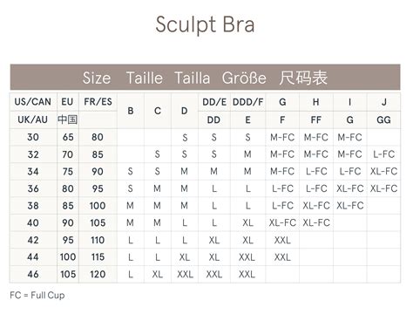Click the 尺码表 label in banner
The width and height of the screenshot is (413, 314).
[x=303, y=78]
